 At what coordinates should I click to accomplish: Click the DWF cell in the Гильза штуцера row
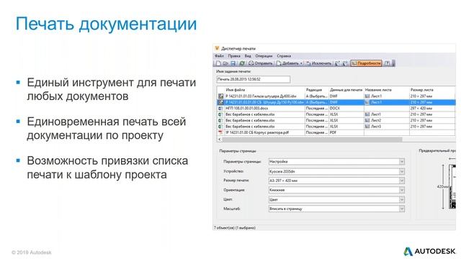[x=346, y=96]
